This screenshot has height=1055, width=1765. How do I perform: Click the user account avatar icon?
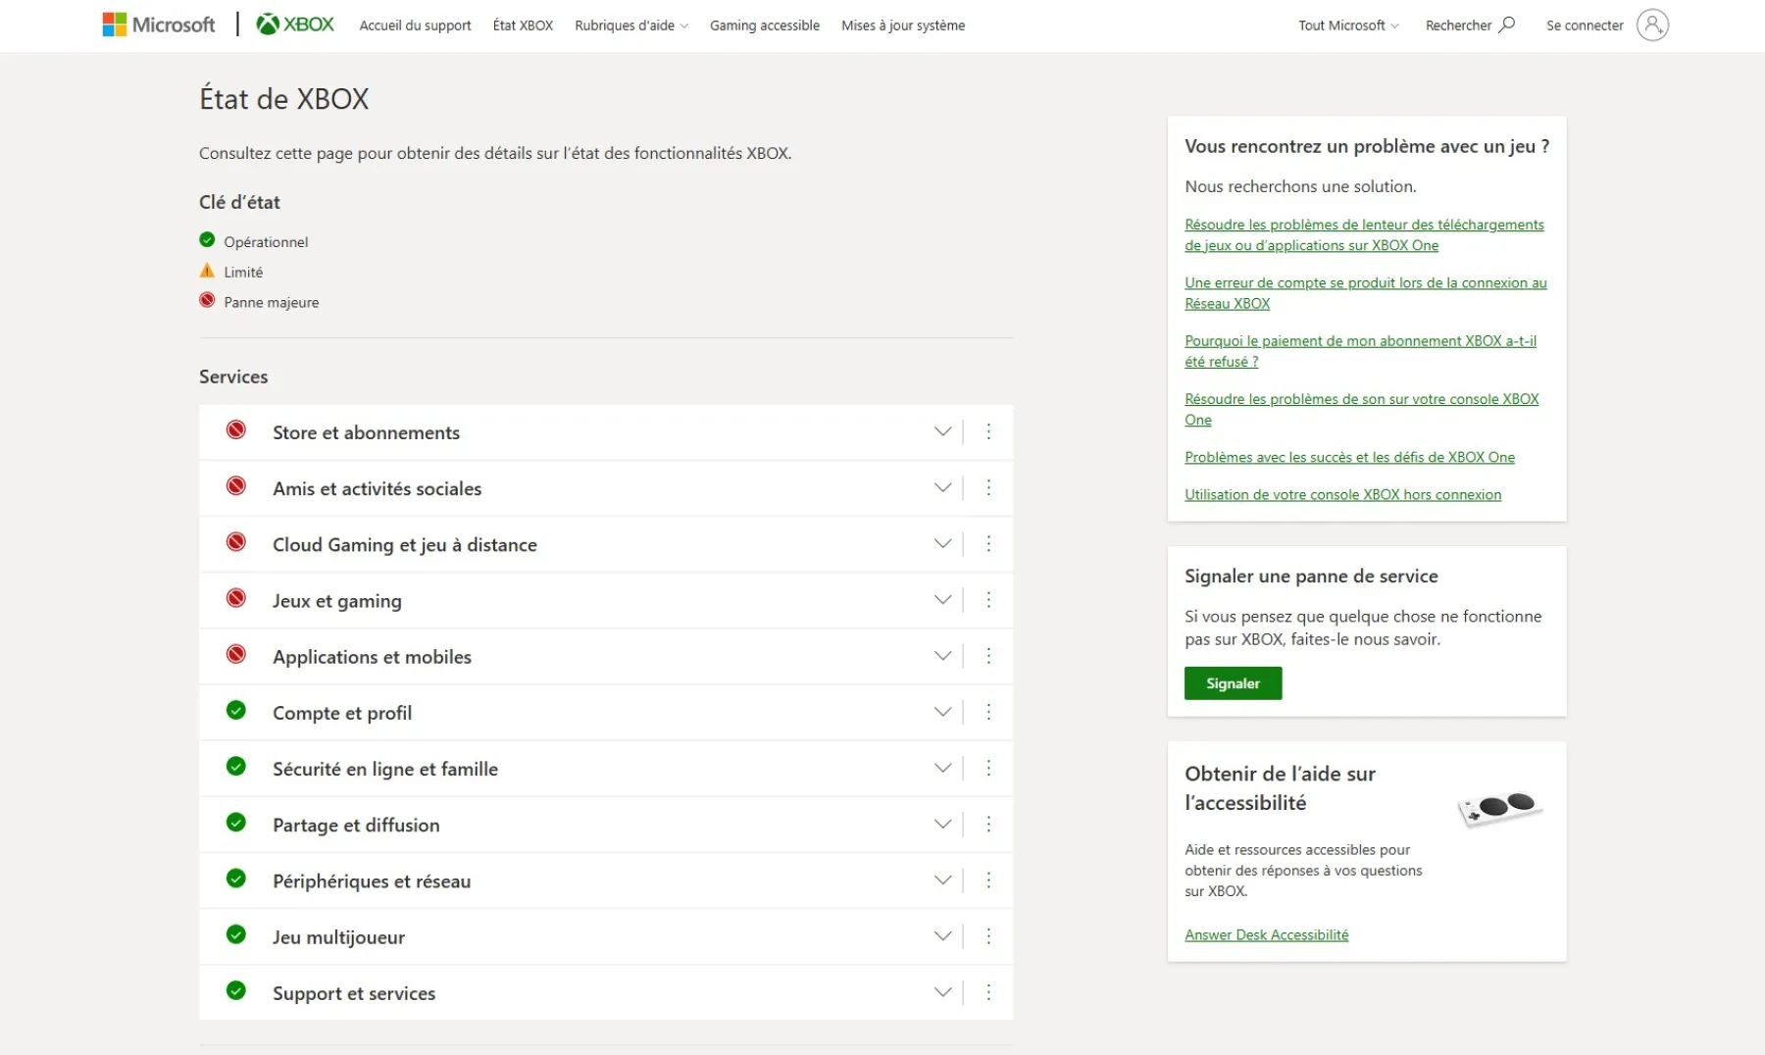pos(1652,25)
